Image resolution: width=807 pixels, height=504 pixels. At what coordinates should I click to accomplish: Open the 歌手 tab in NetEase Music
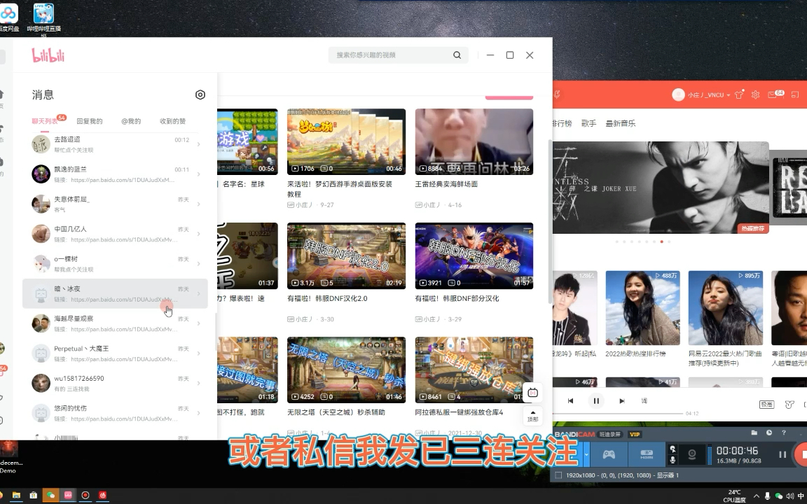tap(588, 123)
